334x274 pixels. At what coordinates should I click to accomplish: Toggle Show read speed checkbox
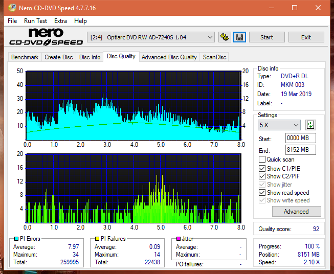262,192
